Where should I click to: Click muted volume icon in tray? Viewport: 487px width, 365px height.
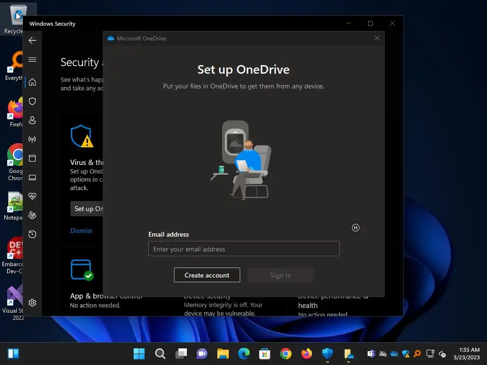point(442,354)
